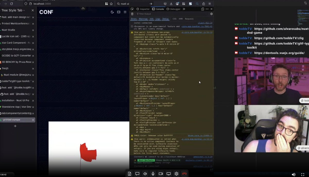This screenshot has height=177, width=309.
Task: Open console settings gear
Action: point(211,14)
